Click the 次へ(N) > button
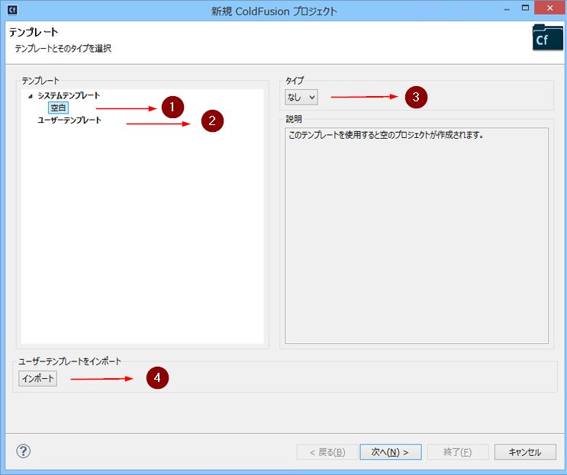 [x=391, y=452]
